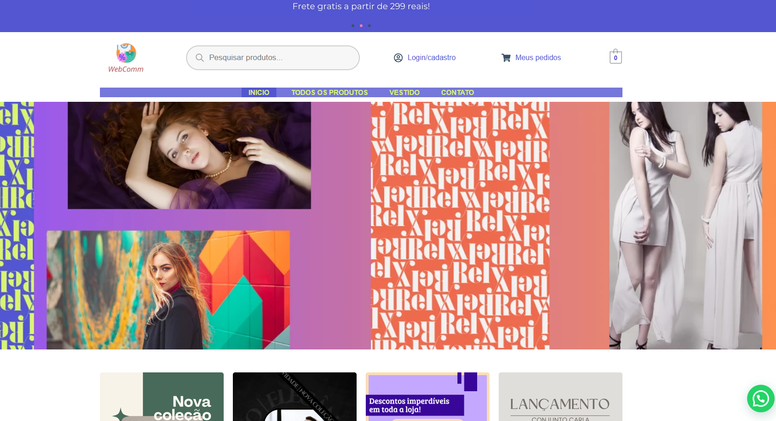Screen dimensions: 776x421
Task: Open the Descontos imperdíveis promo card
Action: pos(427,397)
